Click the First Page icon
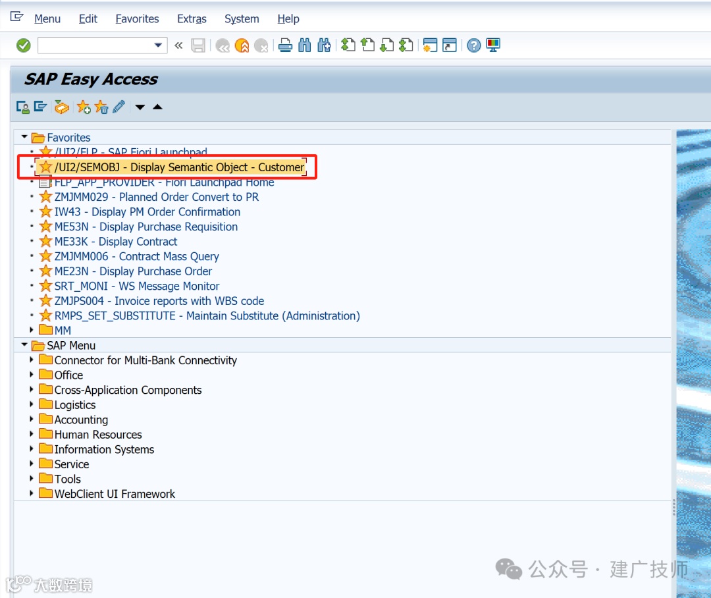The image size is (711, 598). [x=348, y=45]
